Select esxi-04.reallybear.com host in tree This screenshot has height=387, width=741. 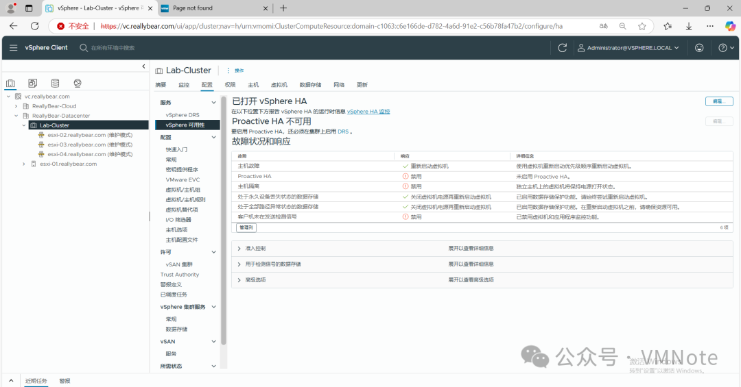coord(89,154)
